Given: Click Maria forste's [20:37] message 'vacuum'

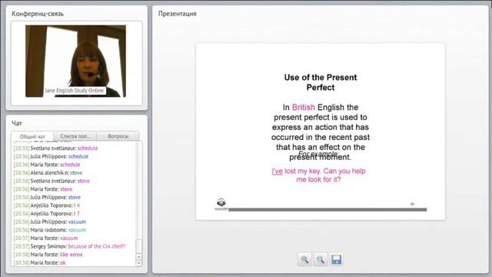Looking at the screenshot, I should click(x=68, y=238).
